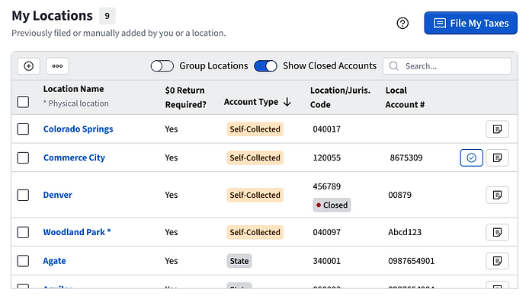Select the Woodland Park row checkbox
The width and height of the screenshot is (529, 299).
point(23,232)
